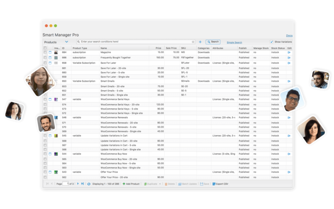
Task: Go to the next page using the arrow
Action: [x=78, y=184]
